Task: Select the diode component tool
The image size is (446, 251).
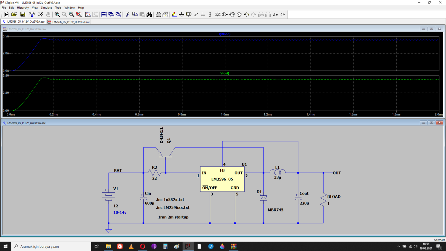Action: [218, 14]
